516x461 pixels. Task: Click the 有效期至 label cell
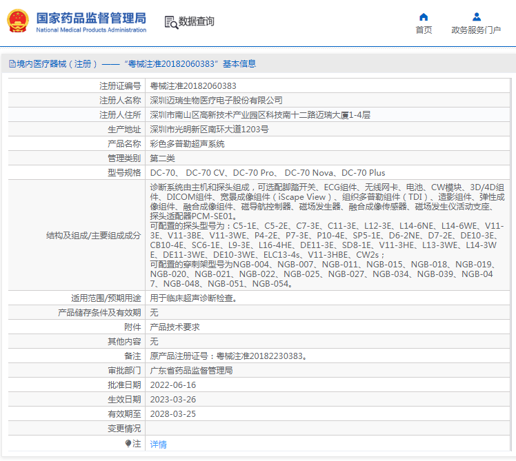(77, 414)
